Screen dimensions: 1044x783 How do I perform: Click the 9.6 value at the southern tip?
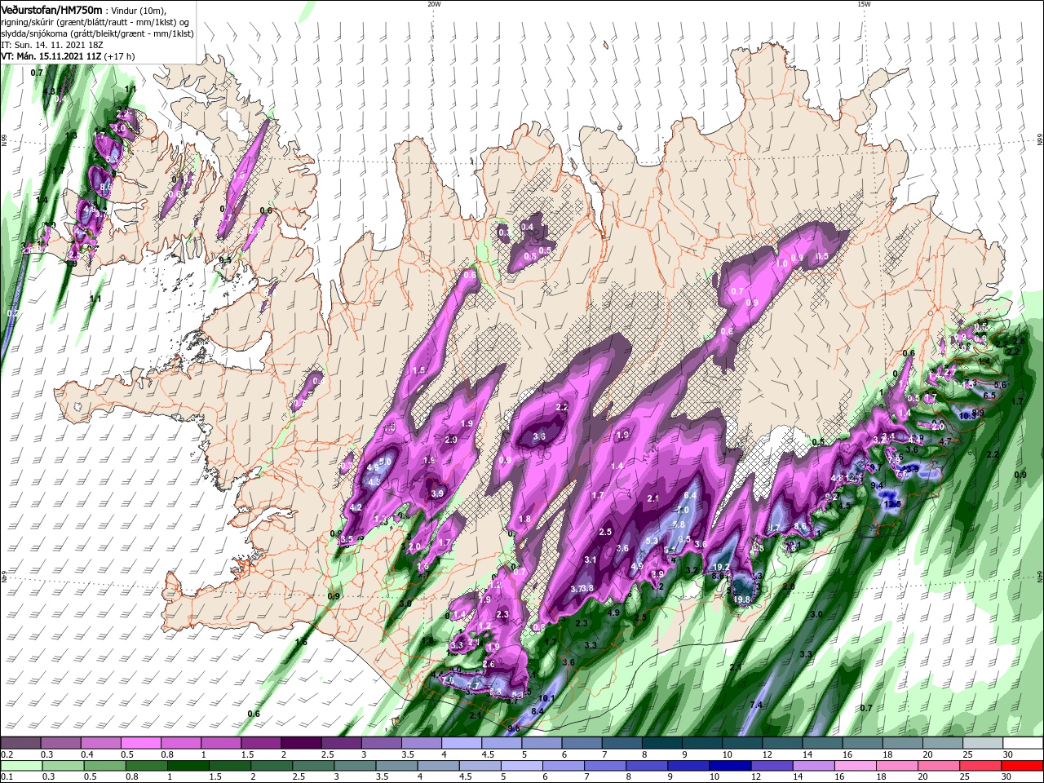514,728
